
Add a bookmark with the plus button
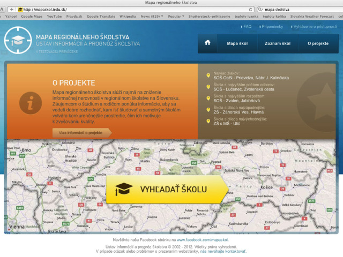12,10
